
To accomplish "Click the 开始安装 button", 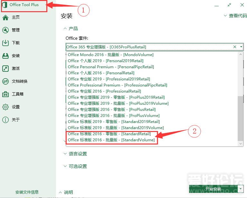I will 213,189.
